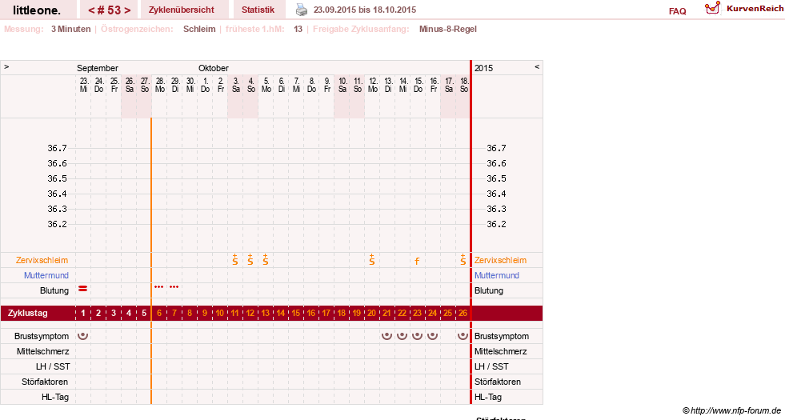
Task: Click the breast symptom icon on cycle day 23
Action: coord(417,335)
